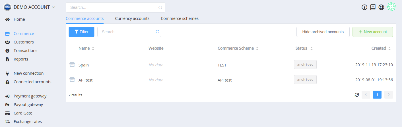This screenshot has width=402, height=127.
Task: Open the green user avatar
Action: point(392,7)
